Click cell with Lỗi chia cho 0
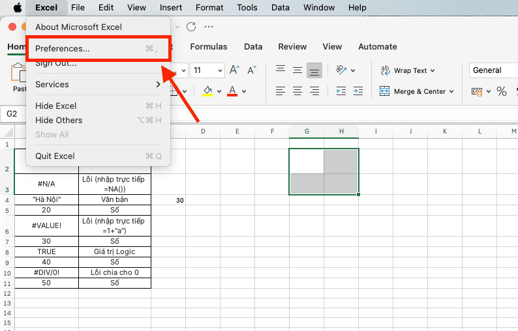The width and height of the screenshot is (518, 331). [x=115, y=272]
